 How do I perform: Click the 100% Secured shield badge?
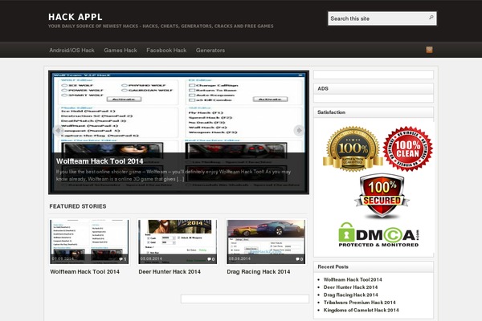pyautogui.click(x=382, y=195)
